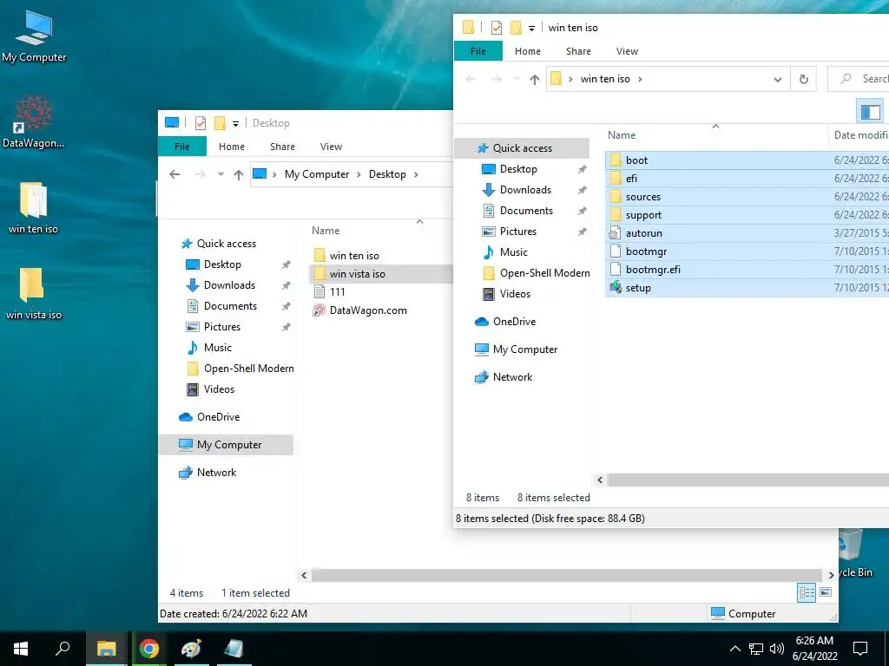The width and height of the screenshot is (889, 666).
Task: Select the bootmgr.efi file
Action: click(x=747, y=269)
